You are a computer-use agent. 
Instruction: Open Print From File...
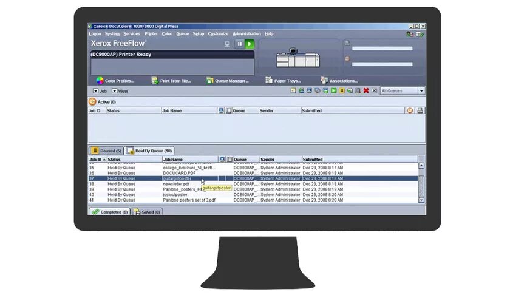point(171,81)
